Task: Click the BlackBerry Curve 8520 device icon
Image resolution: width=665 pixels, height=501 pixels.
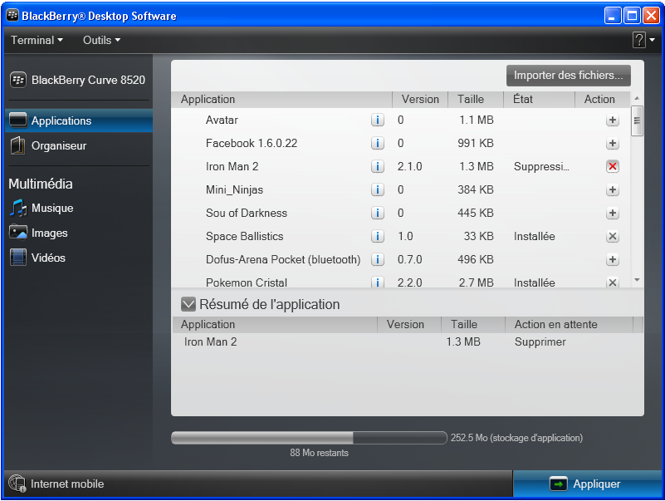Action: click(18, 80)
